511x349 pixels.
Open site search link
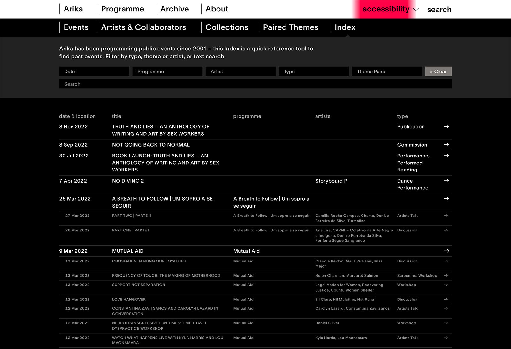[439, 10]
